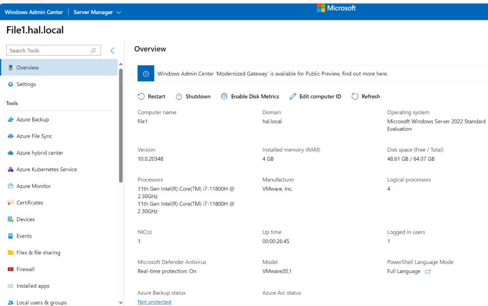Open the Firewall tool
The height and width of the screenshot is (306, 488).
(x=25, y=269)
